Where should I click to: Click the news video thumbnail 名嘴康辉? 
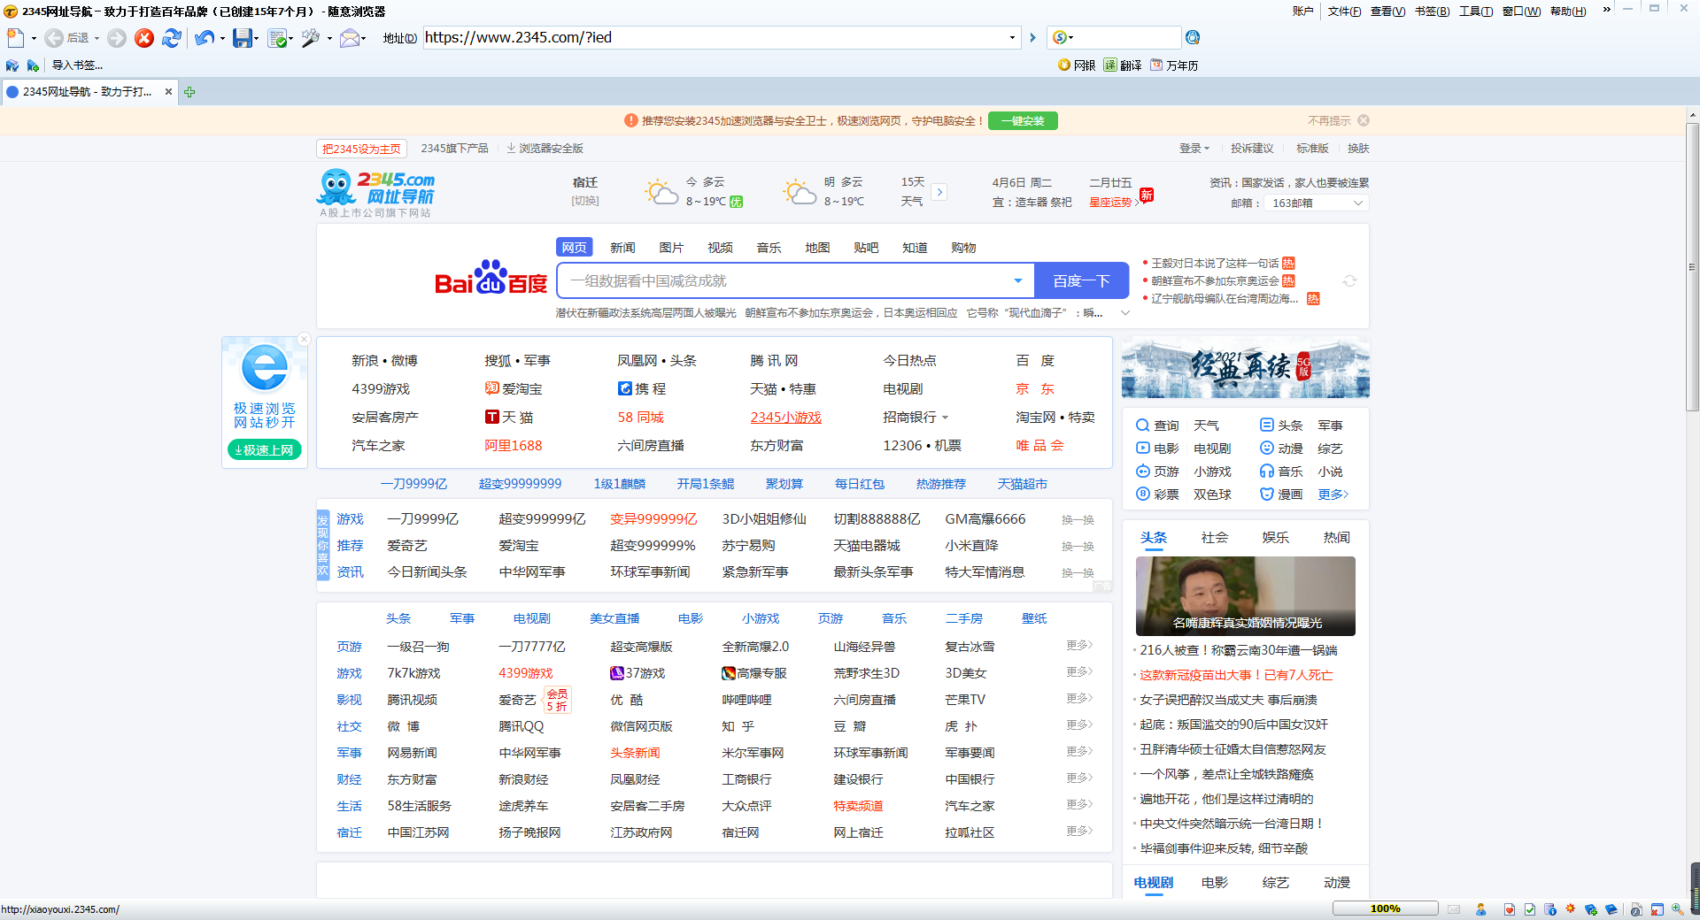(1245, 595)
